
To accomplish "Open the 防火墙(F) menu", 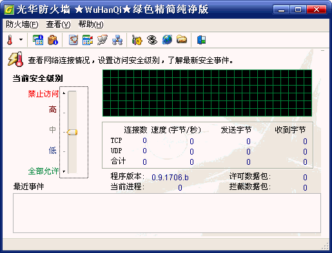I will click(22, 24).
